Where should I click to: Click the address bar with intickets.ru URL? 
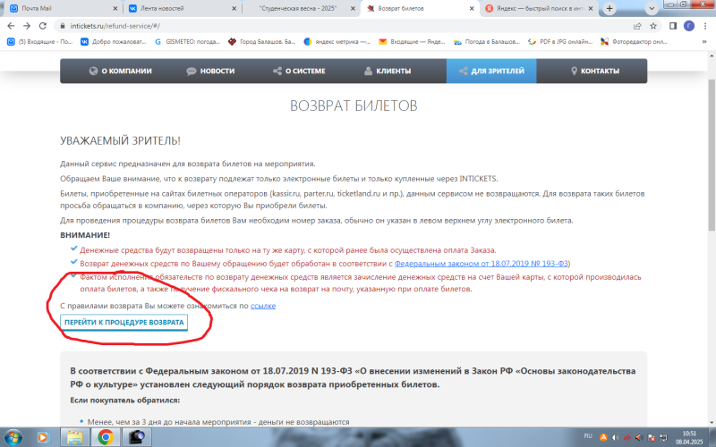pyautogui.click(x=343, y=26)
